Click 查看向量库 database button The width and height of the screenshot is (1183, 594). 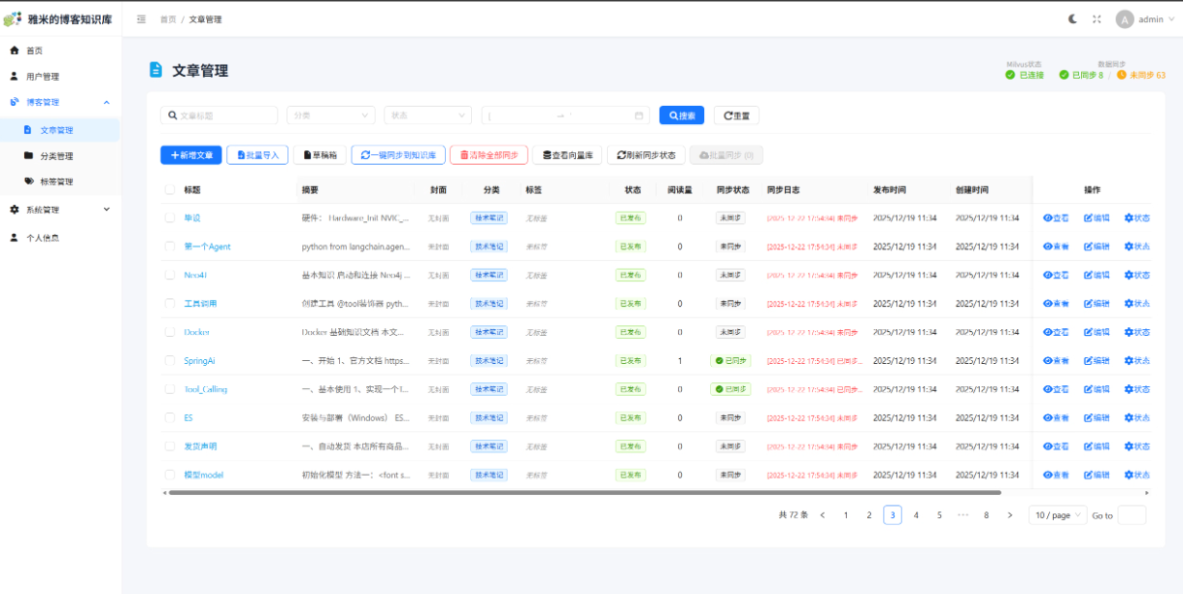coord(566,155)
